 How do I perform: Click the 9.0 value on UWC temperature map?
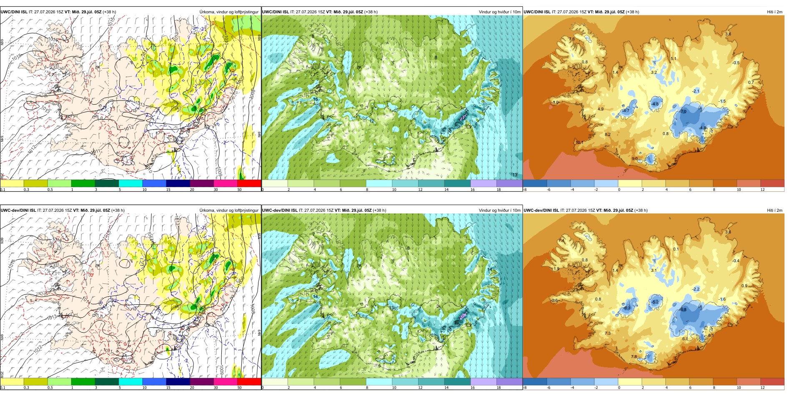point(634,159)
